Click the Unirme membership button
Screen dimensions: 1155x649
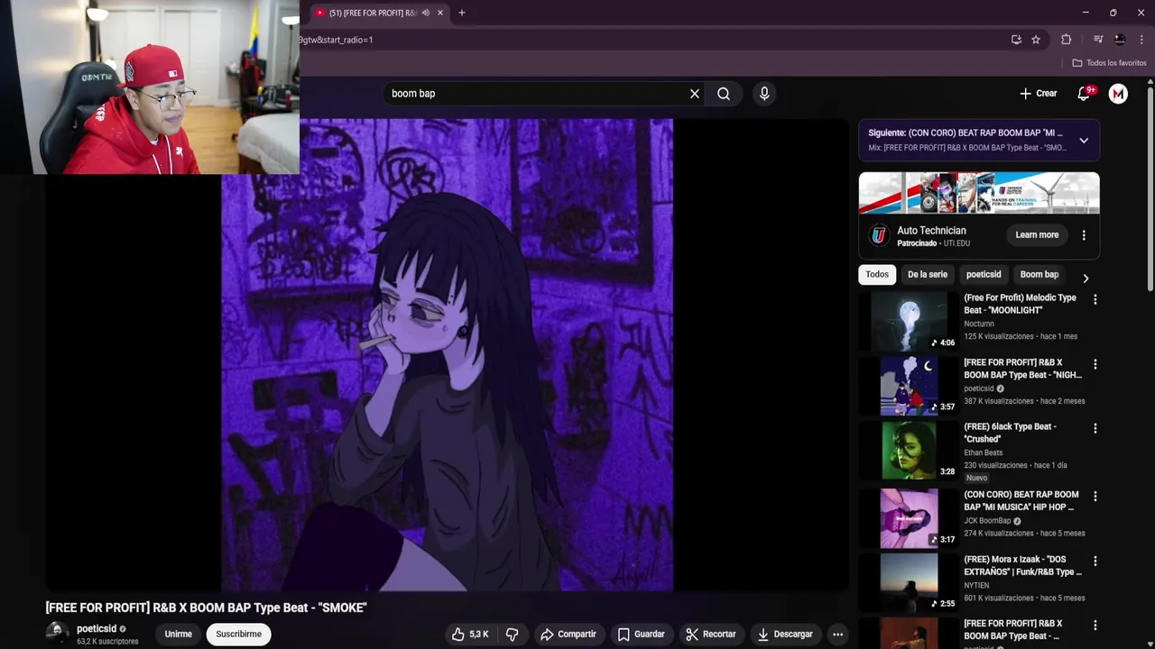179,635
